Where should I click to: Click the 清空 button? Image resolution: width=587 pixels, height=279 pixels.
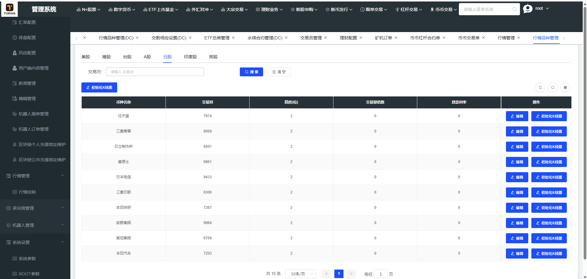[x=279, y=72]
